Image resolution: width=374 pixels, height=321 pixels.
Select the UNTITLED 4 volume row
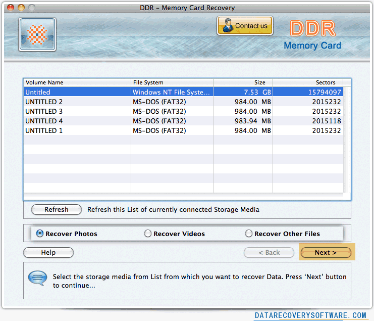[183, 121]
